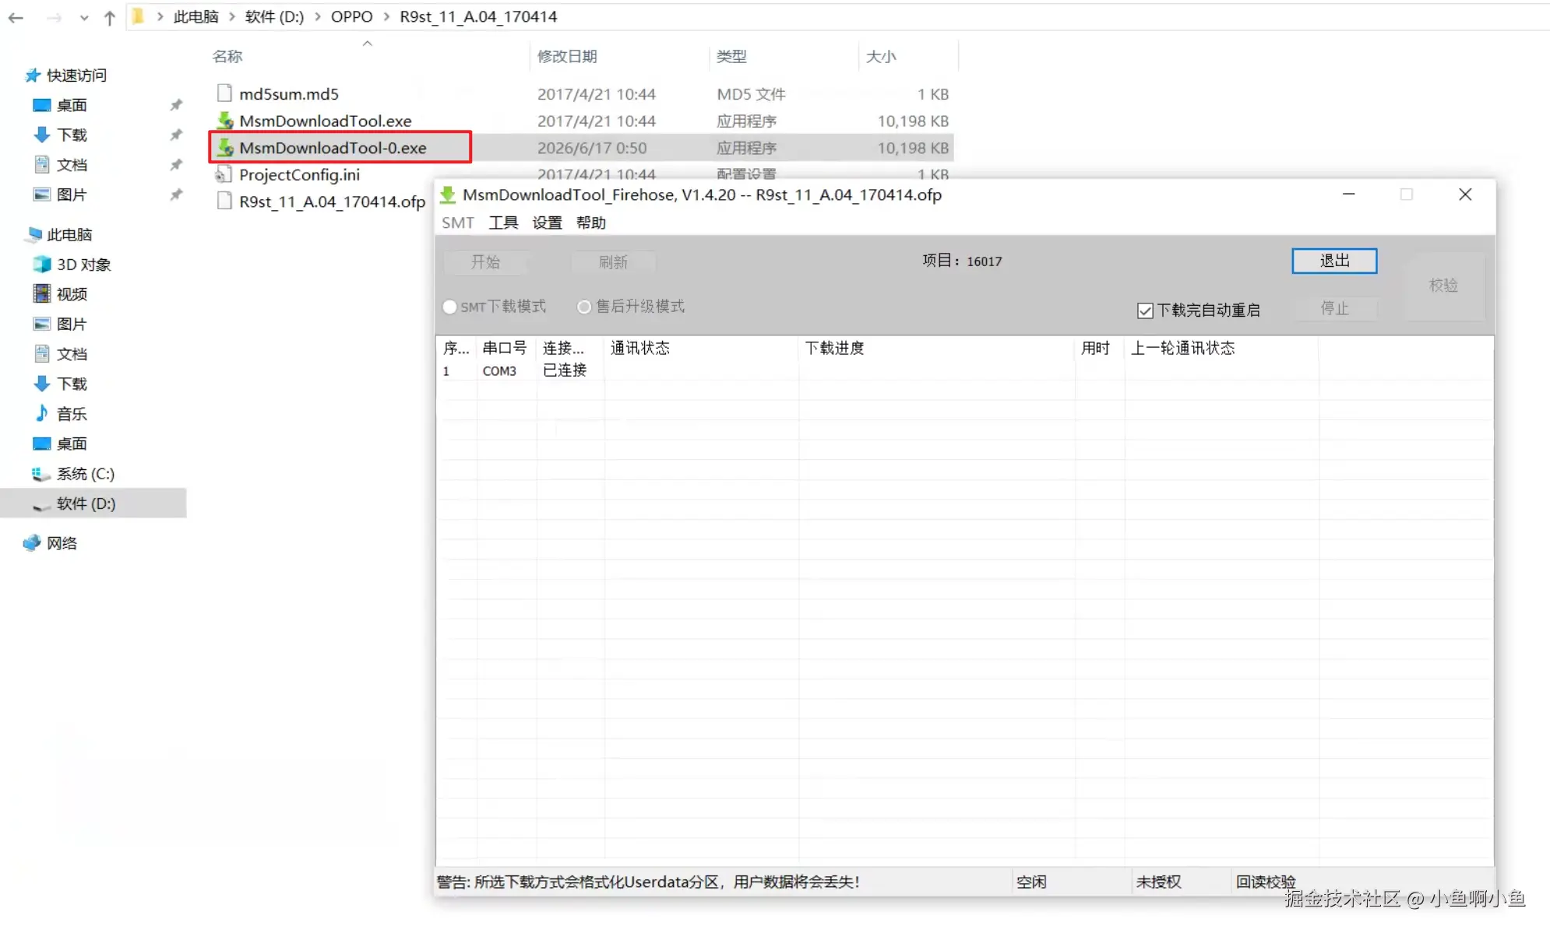
Task: Click the 通讯状态 column header
Action: pyautogui.click(x=639, y=348)
